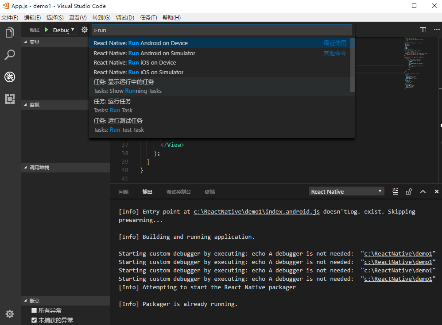Click line number 37 in editor gutter
The height and width of the screenshot is (325, 442).
tap(125, 145)
